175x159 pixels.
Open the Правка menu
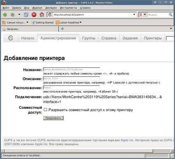17,8
